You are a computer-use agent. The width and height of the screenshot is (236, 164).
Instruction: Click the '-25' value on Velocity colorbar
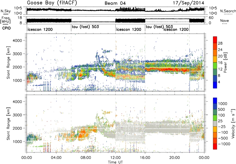pyautogui.click(x=222, y=126)
